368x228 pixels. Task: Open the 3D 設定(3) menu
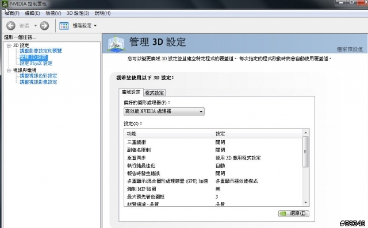coord(78,13)
